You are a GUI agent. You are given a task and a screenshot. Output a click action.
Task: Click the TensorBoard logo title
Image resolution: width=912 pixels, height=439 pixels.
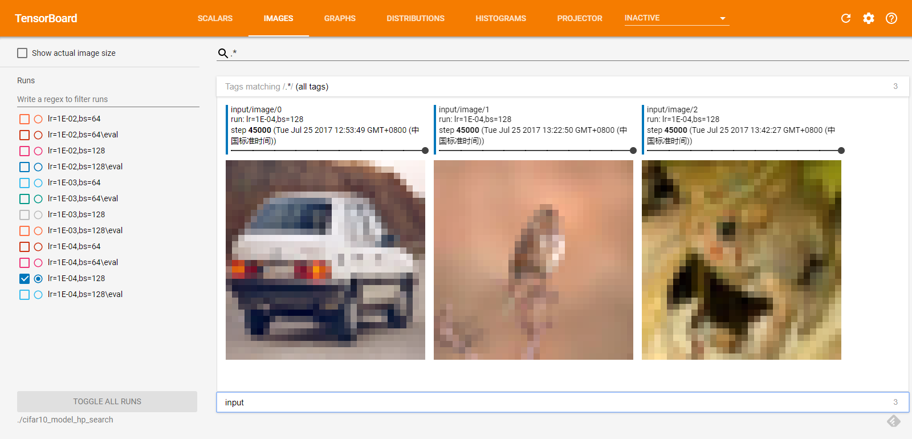point(46,18)
